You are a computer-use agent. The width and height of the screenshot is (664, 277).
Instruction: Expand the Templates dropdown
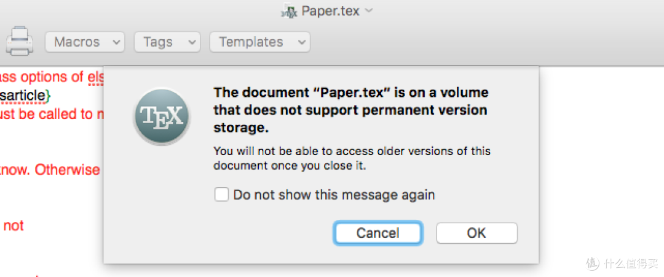260,42
